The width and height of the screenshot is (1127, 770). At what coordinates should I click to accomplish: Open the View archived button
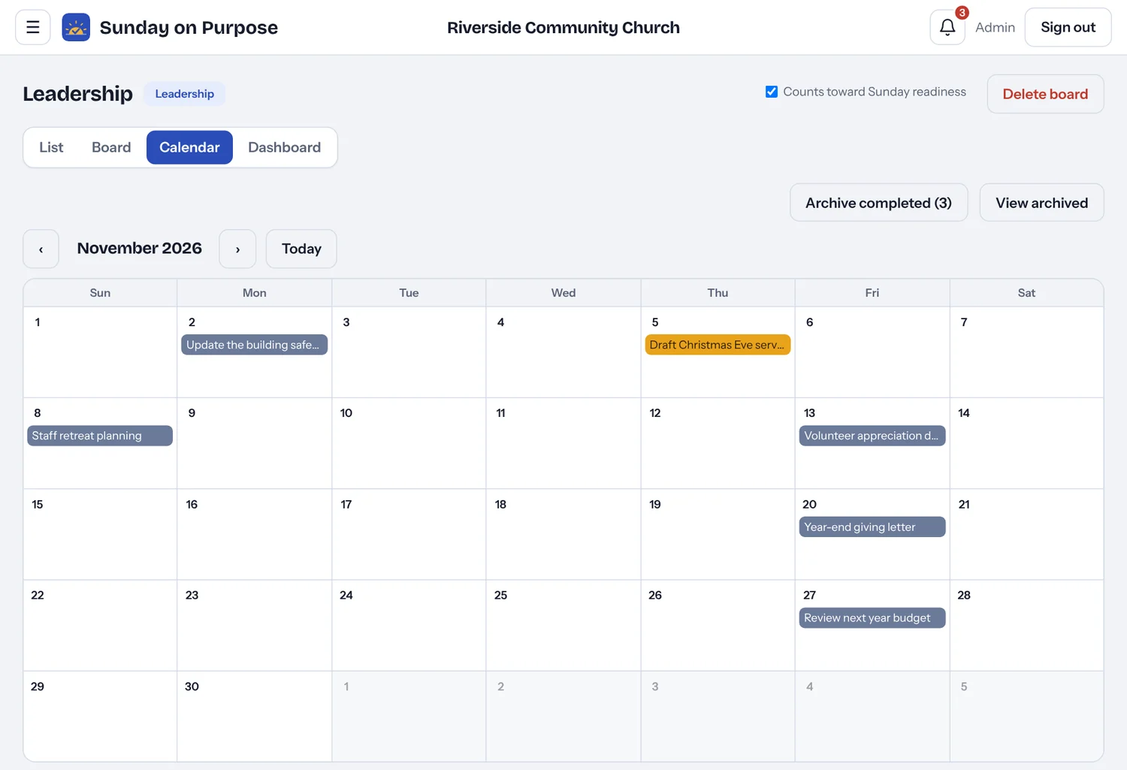[1041, 203]
